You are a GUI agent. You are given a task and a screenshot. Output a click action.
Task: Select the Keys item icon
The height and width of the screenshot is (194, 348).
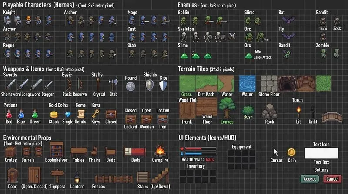96,114
